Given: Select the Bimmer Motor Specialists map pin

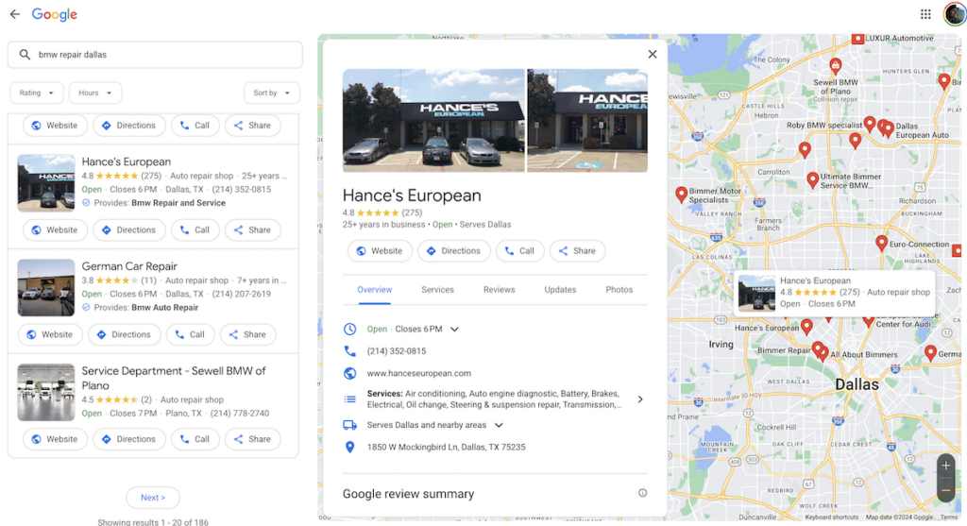Looking at the screenshot, I should [682, 195].
